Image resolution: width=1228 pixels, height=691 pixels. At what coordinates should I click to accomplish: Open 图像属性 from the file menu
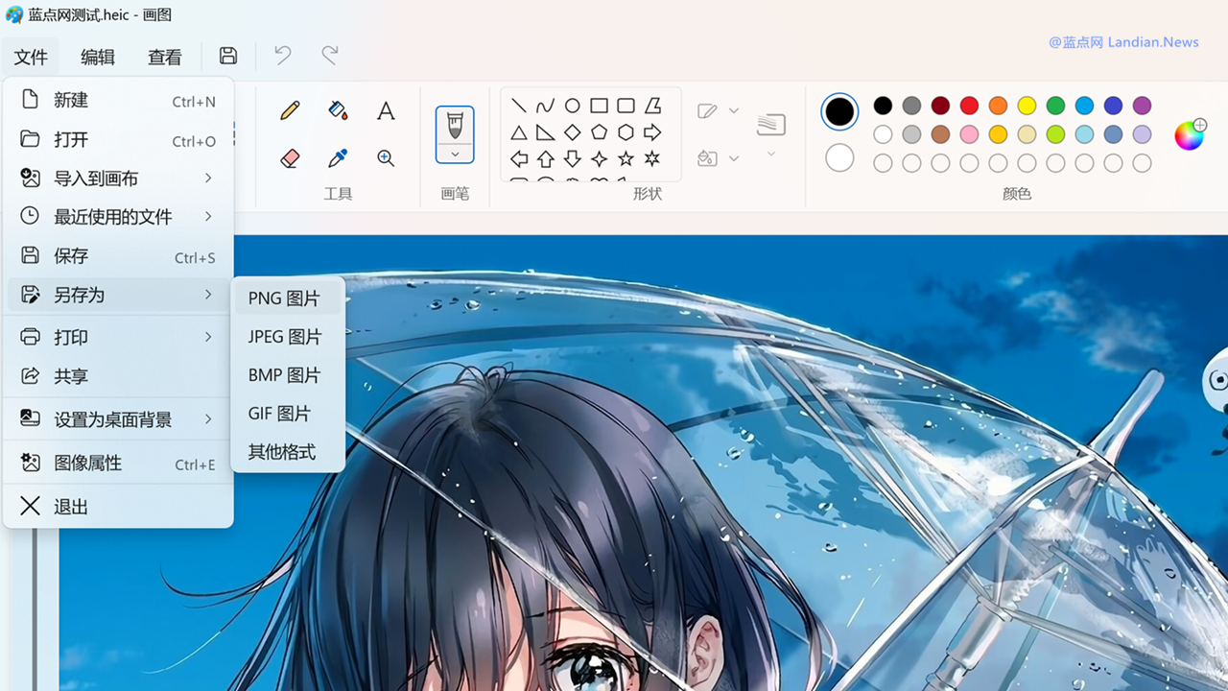point(118,464)
